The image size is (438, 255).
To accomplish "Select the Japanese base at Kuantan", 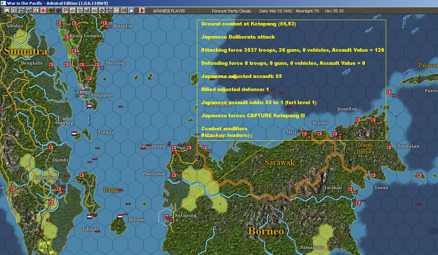I will [x=105, y=23].
